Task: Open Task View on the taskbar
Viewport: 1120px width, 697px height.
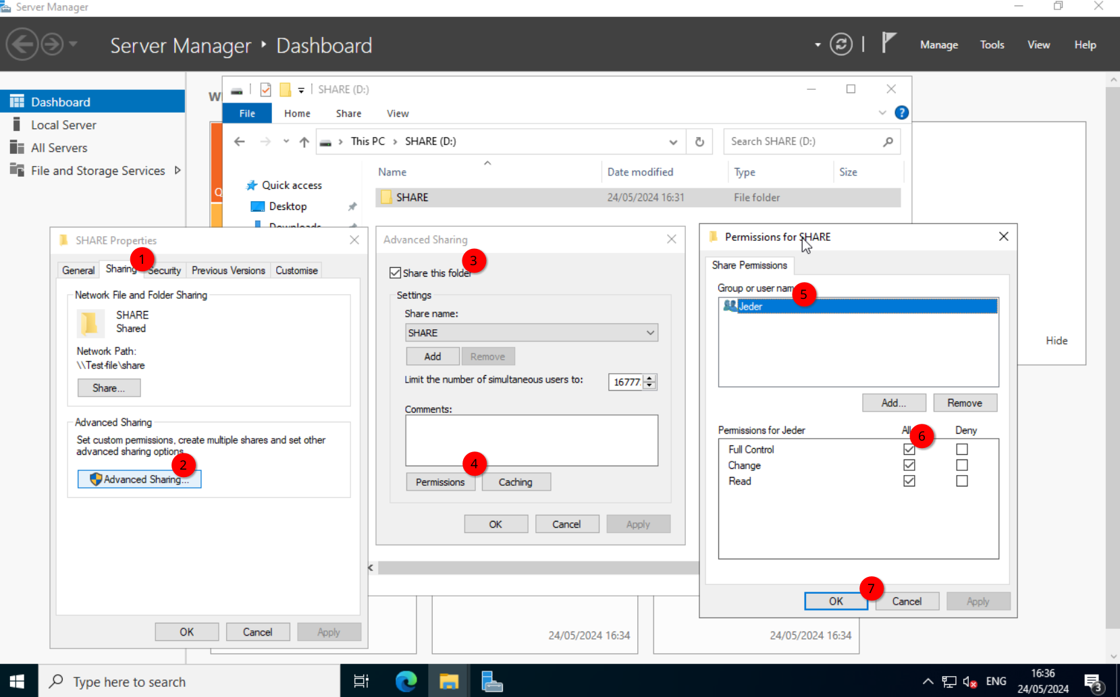Action: coord(361,681)
